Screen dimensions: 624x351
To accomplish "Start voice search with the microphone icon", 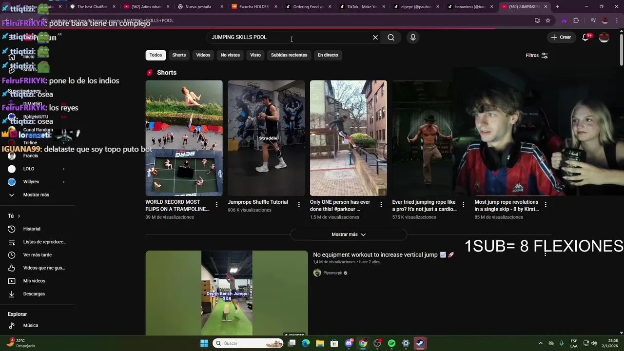I will point(413,38).
